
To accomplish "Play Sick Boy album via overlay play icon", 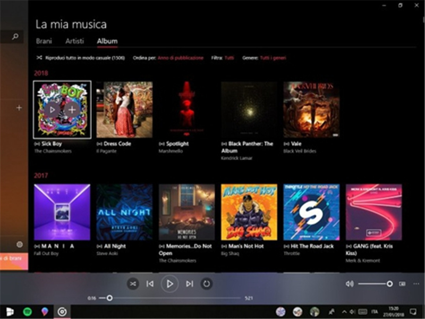I will tap(52, 110).
